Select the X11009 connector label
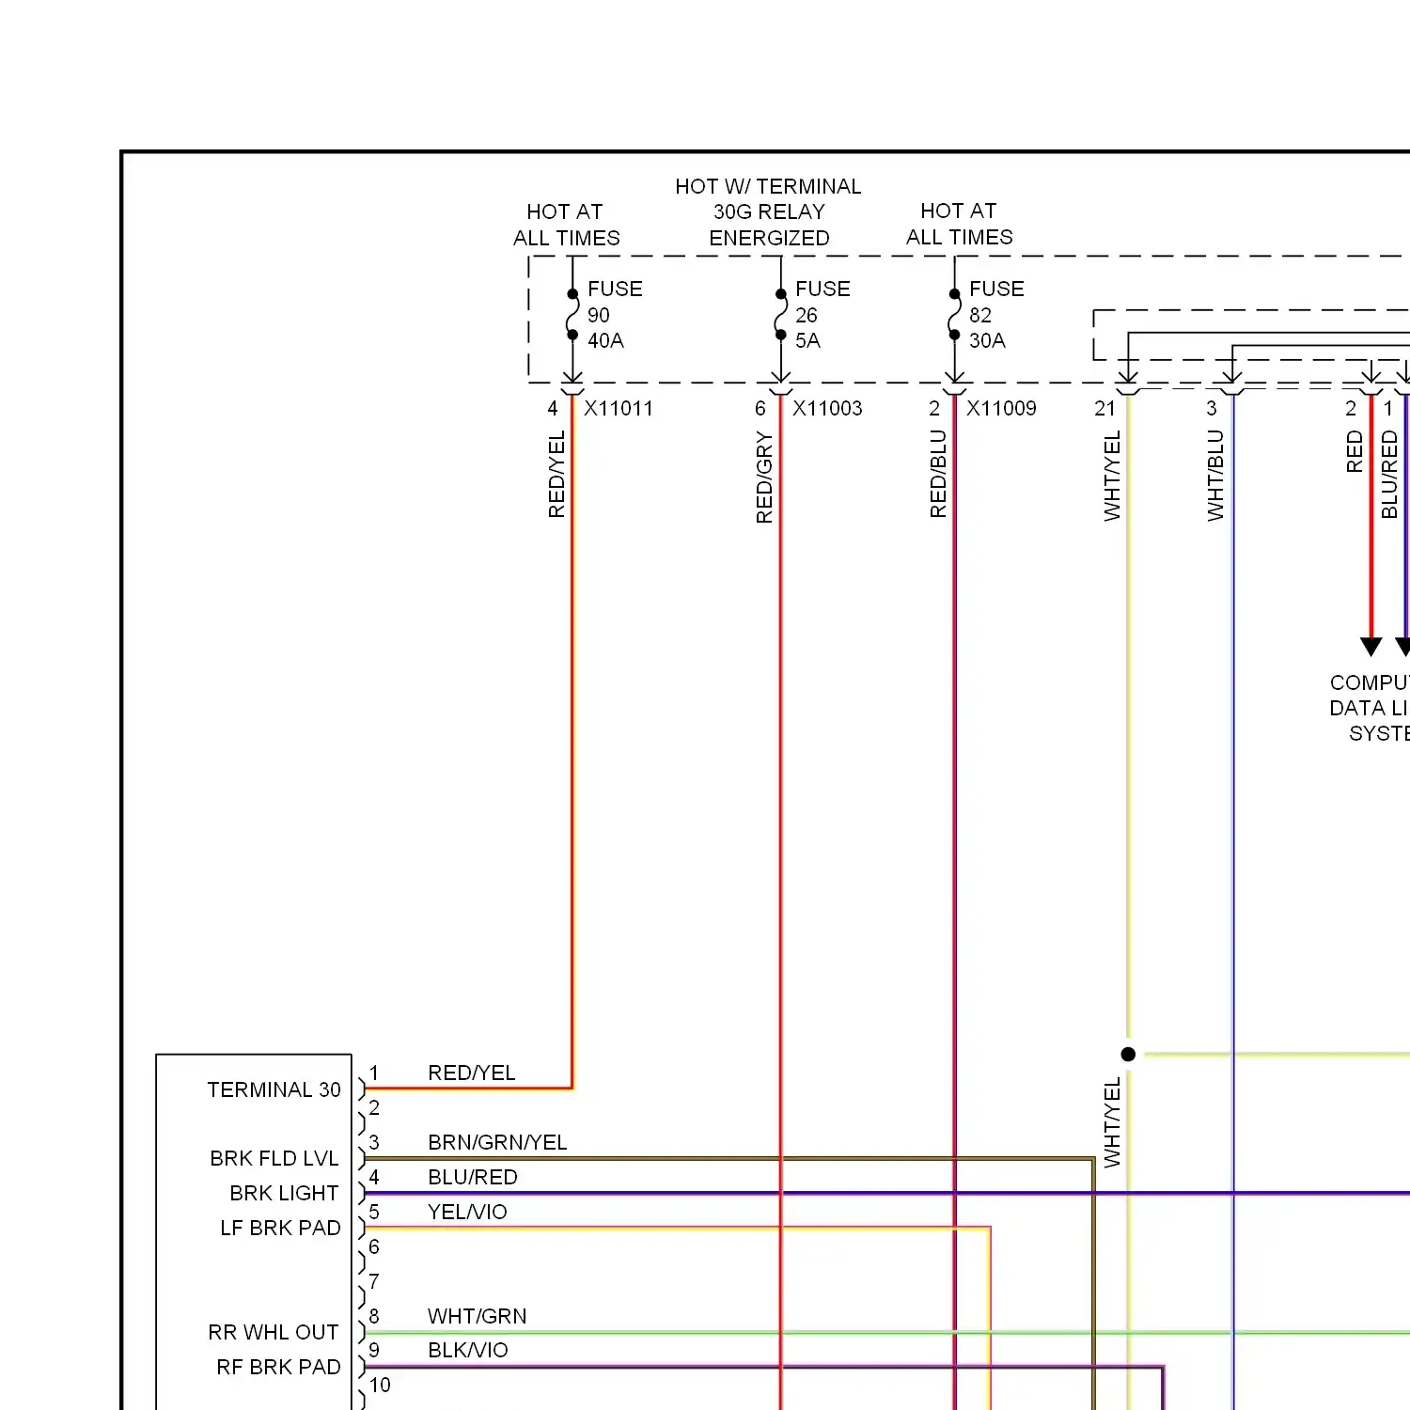Image resolution: width=1410 pixels, height=1410 pixels. (x=1001, y=409)
